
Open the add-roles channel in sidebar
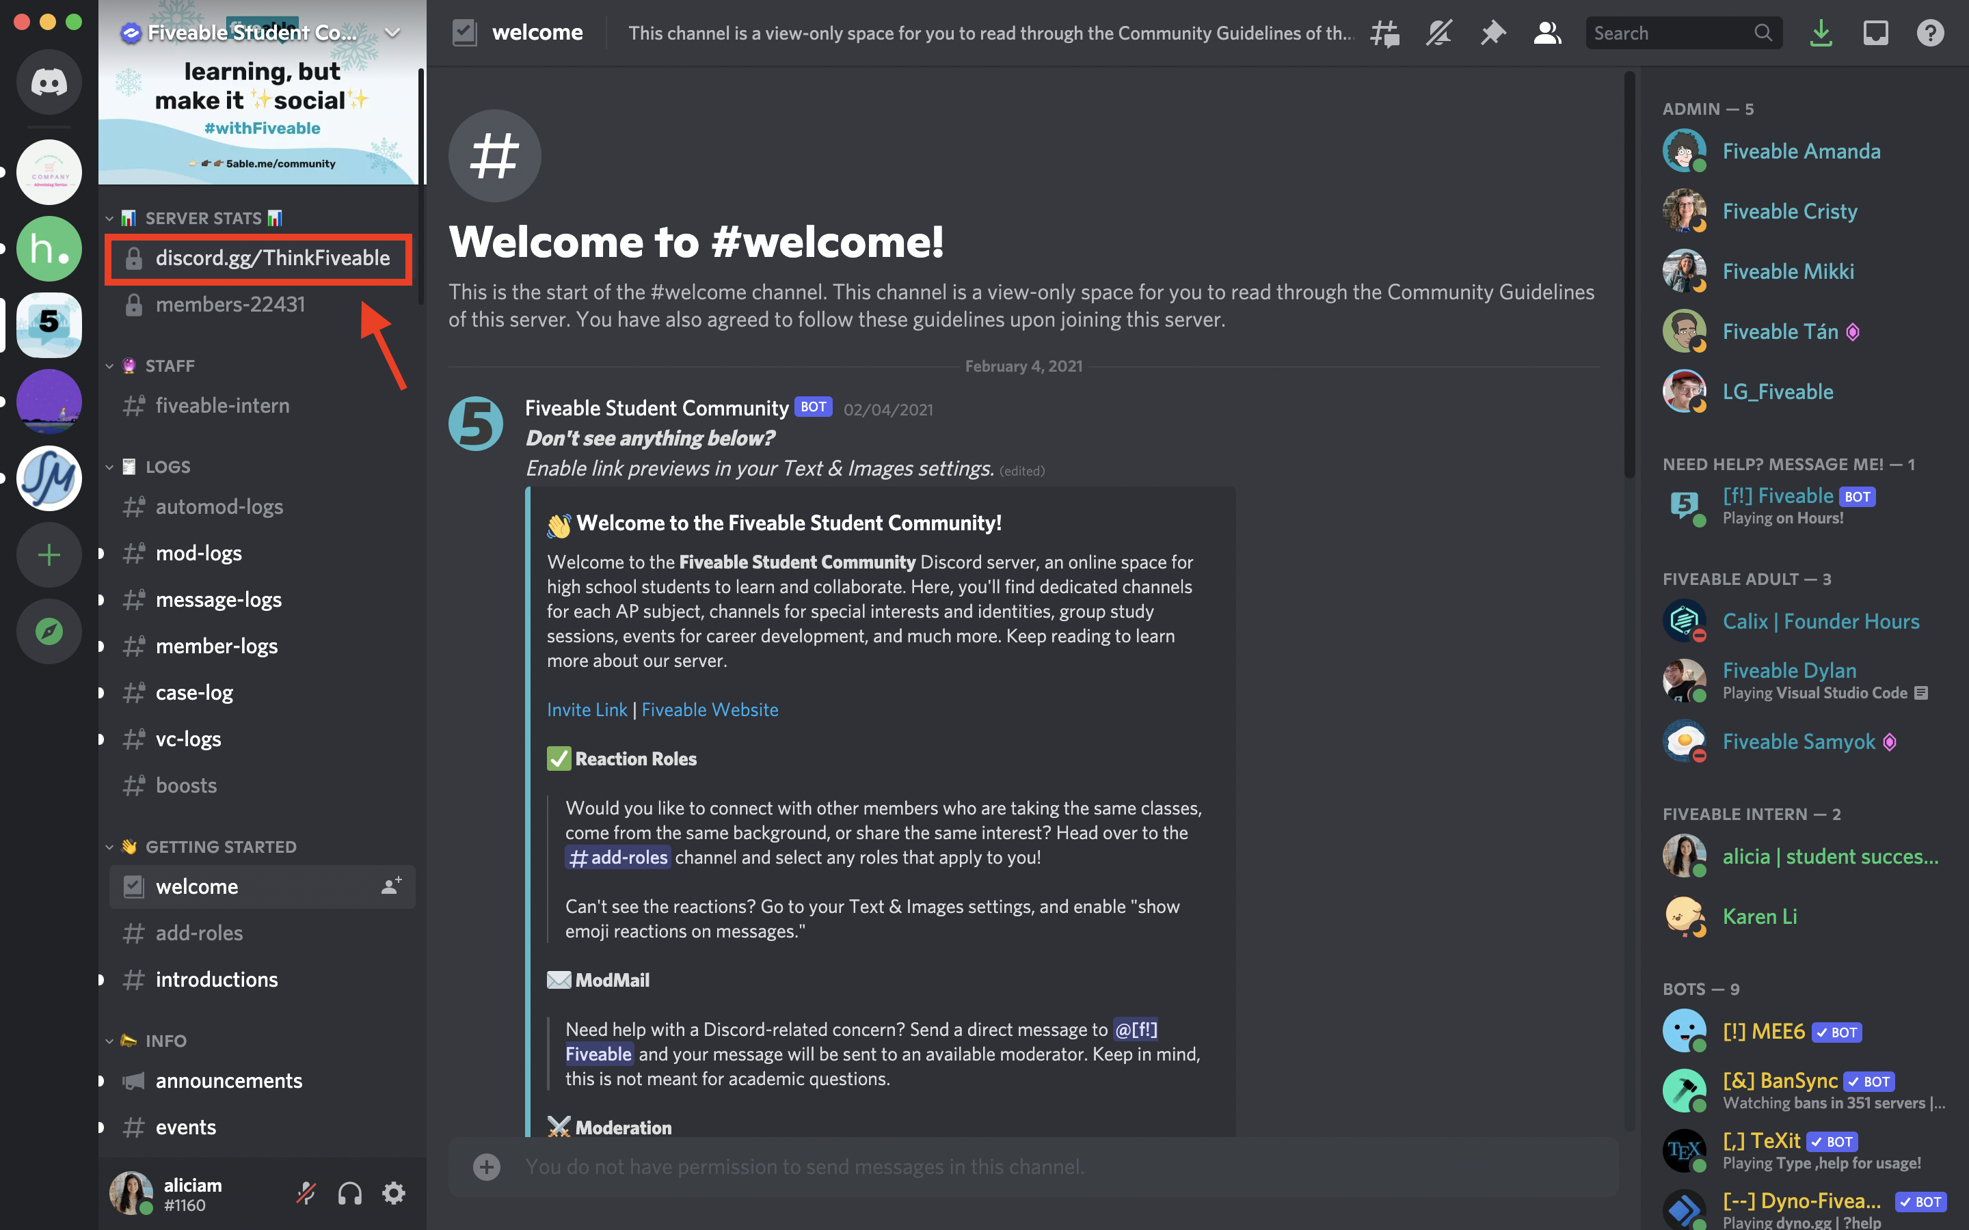[262, 933]
